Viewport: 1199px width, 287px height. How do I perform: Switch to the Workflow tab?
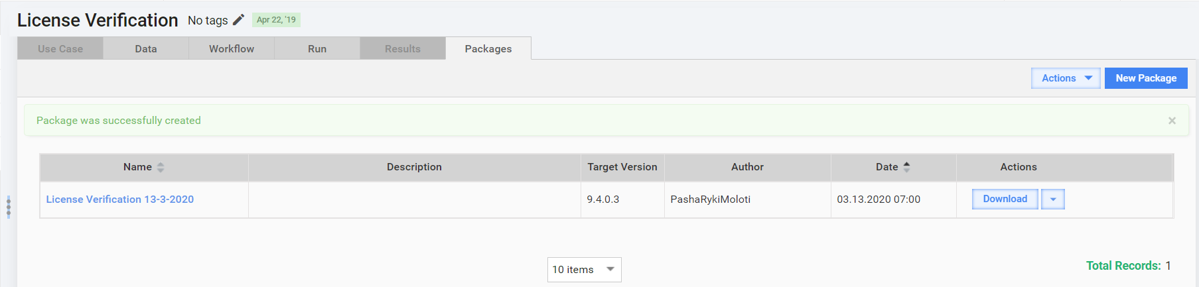[x=232, y=48]
